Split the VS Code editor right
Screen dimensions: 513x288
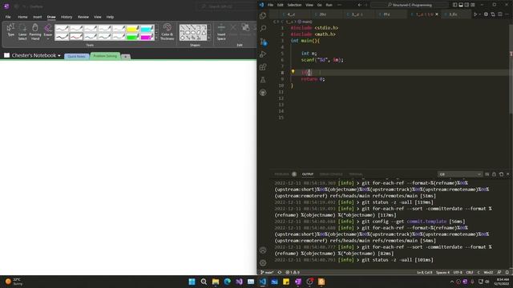point(500,14)
